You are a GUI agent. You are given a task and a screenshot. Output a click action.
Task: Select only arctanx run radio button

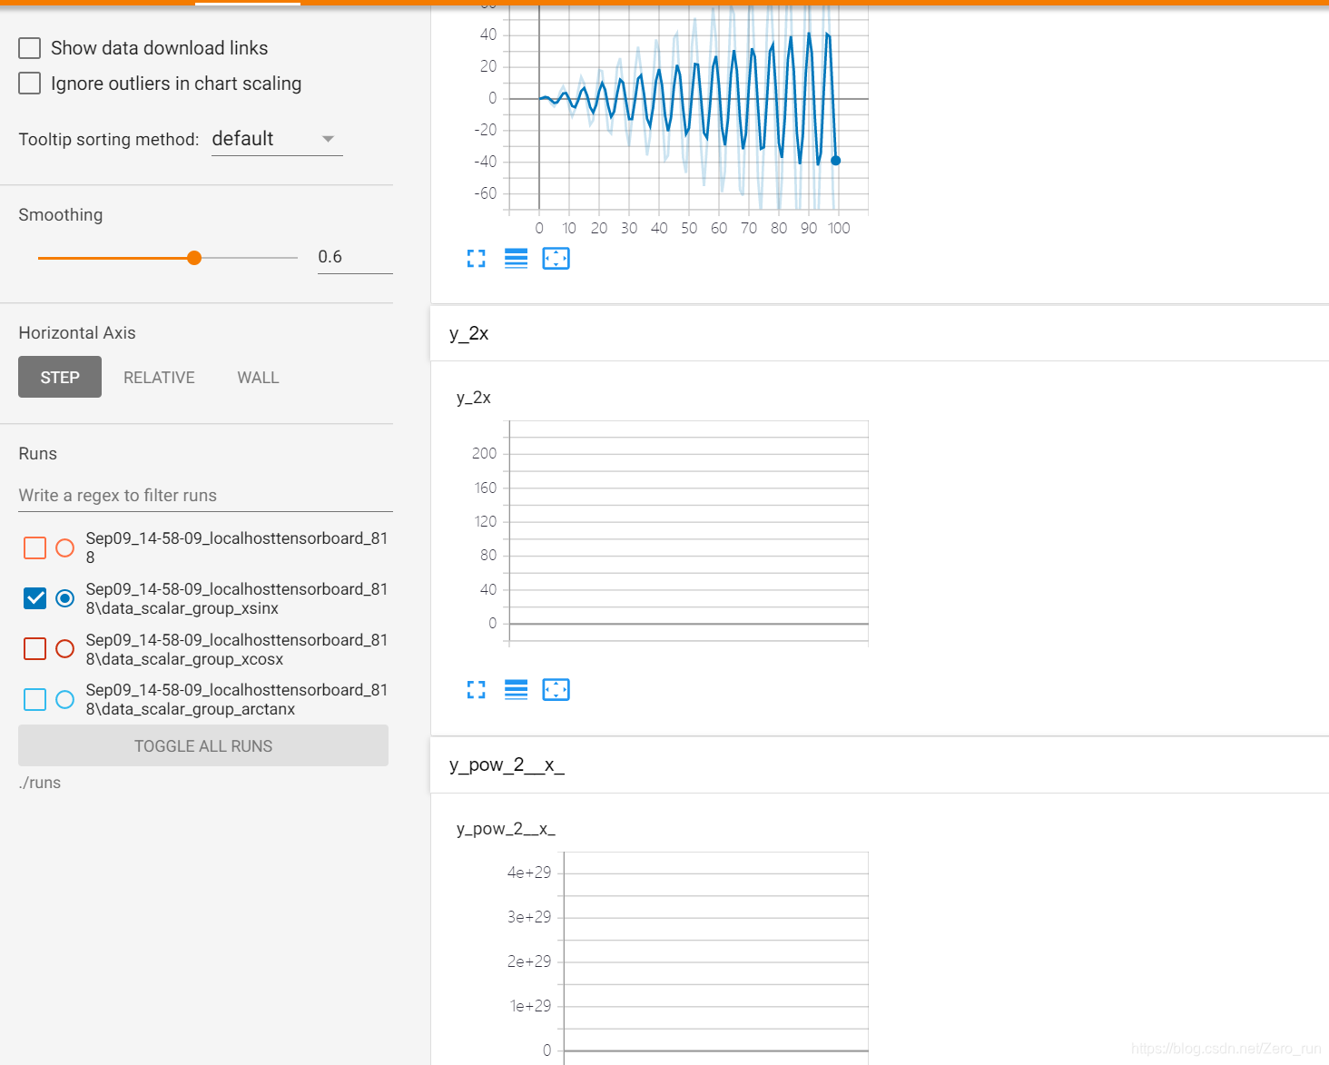tap(65, 699)
